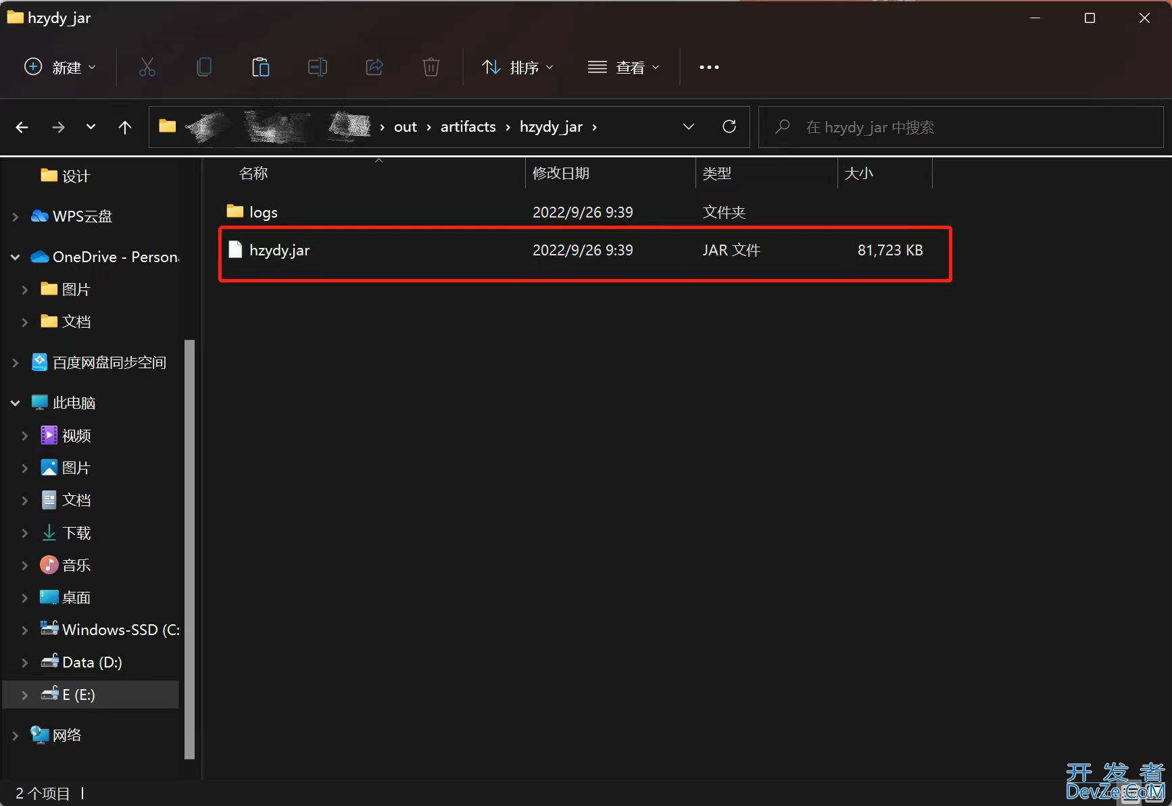Click chevron between out and artifacts
Image resolution: width=1172 pixels, height=806 pixels.
click(429, 127)
